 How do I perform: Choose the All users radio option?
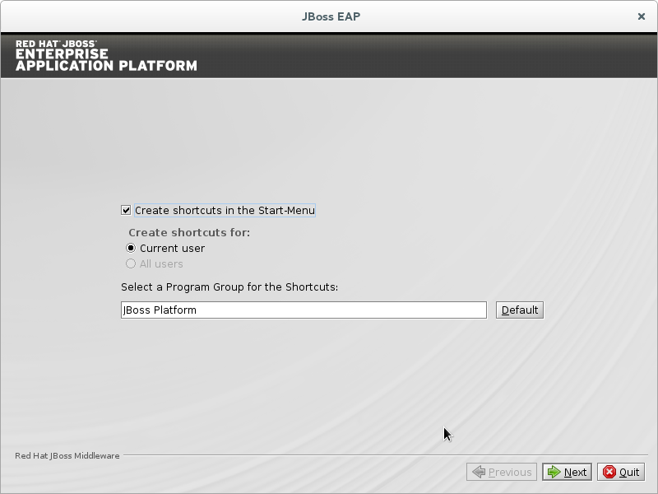tap(131, 263)
